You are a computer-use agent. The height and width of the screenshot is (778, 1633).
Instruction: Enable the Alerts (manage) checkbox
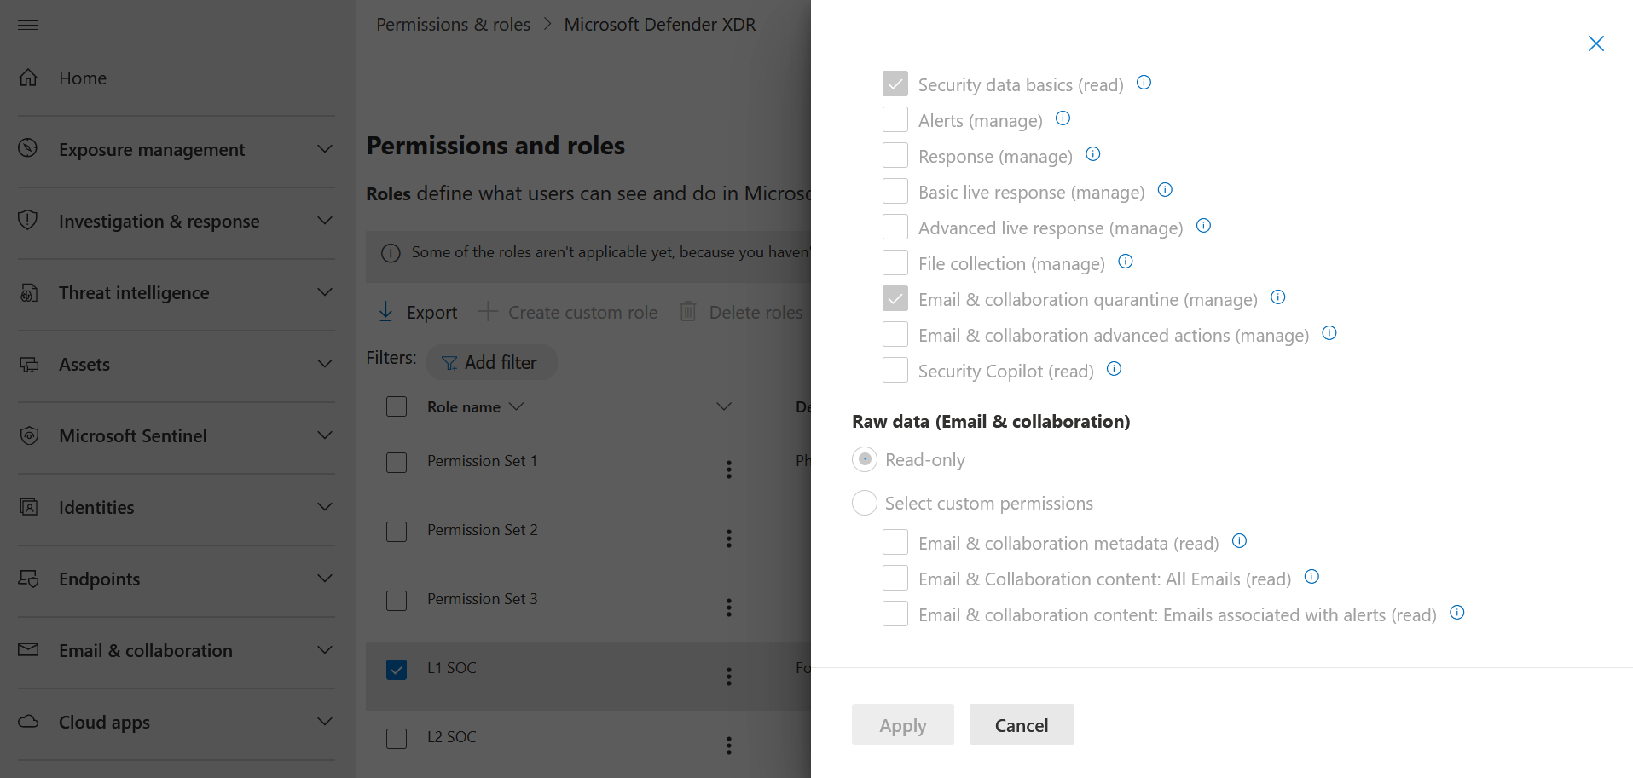tap(895, 119)
